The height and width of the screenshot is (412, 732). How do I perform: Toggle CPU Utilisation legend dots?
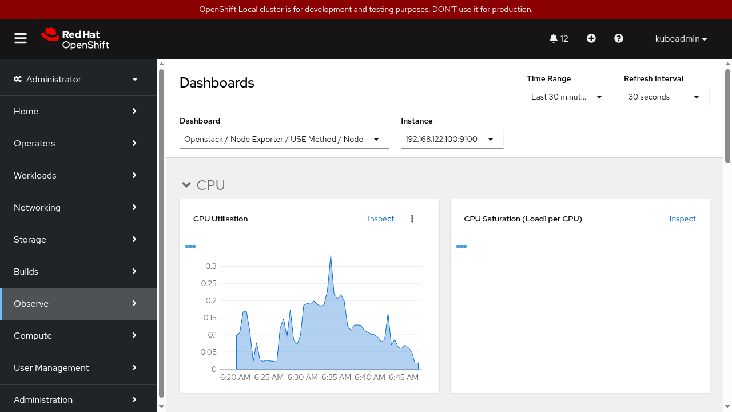click(190, 247)
